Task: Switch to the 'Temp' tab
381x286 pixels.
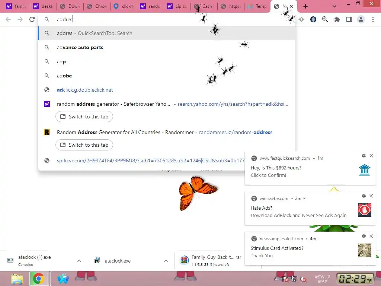Action: pos(257,6)
